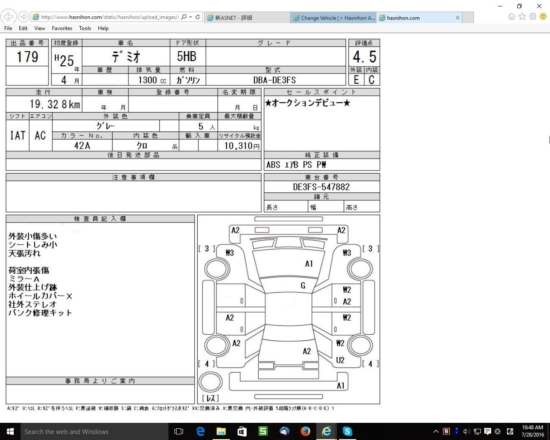Open the Favorites menu
The height and width of the screenshot is (440, 550).
pos(62,28)
